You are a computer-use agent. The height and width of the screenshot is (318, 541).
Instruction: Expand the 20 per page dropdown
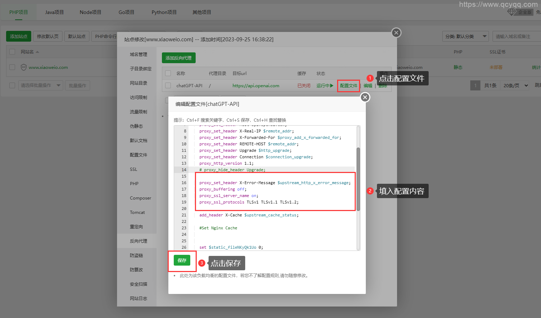click(516, 85)
